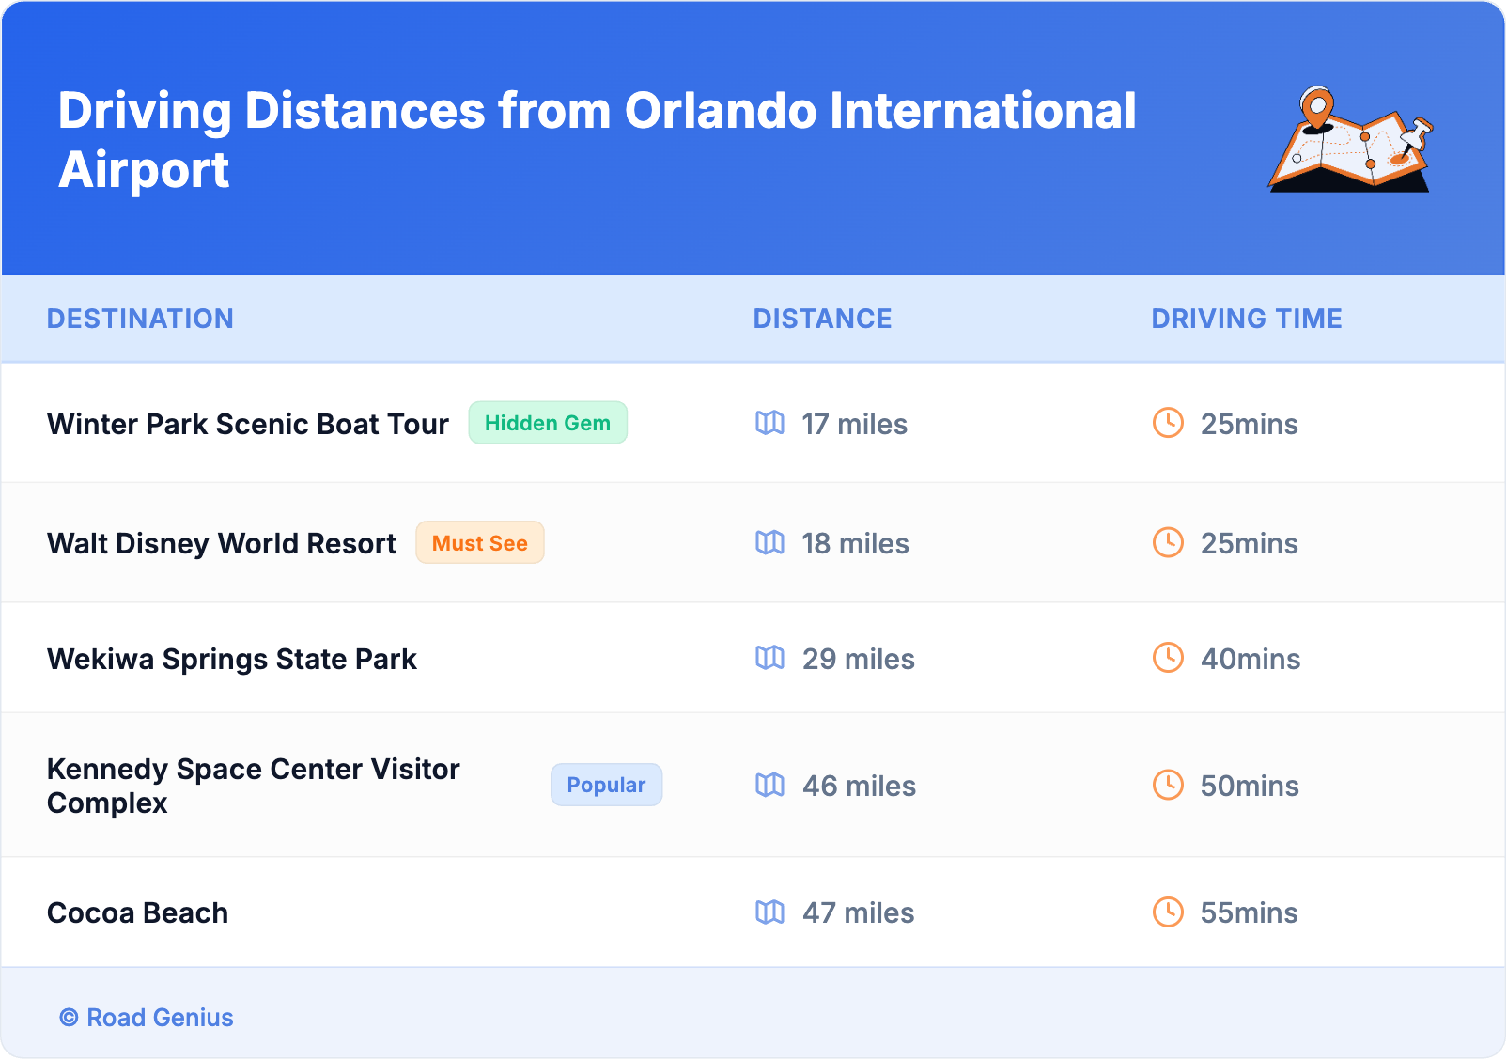The image size is (1507, 1060).
Task: Click the map icon beside 46 miles
Action: pos(769,785)
